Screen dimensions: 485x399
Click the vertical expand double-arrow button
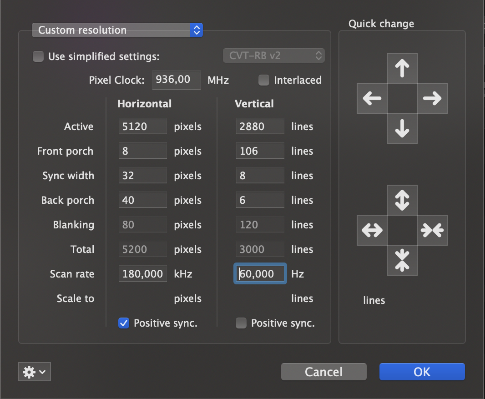(402, 200)
